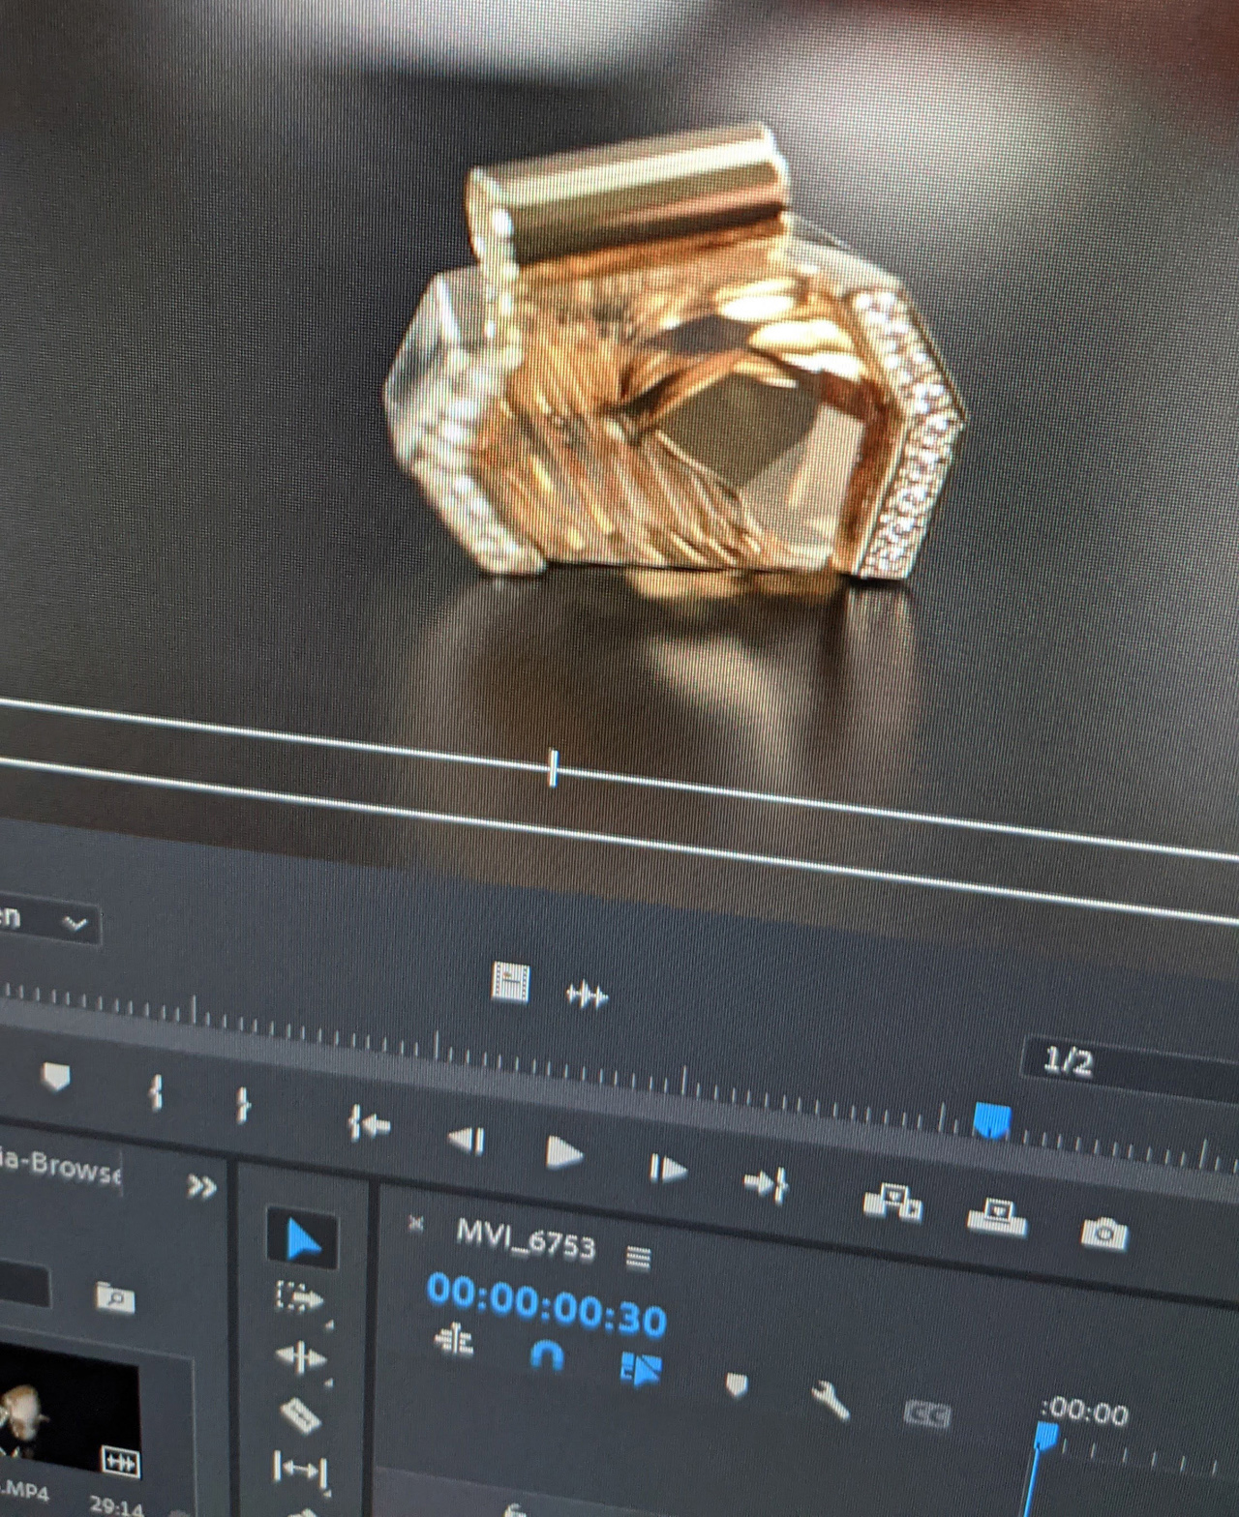Click the Insert edit icon
1239x1517 pixels.
[891, 1203]
